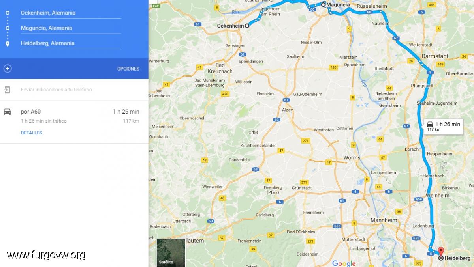Screen dimensions: 474x267
Task: Toggle the Satélite map view thumbnail
Action: coord(171,253)
